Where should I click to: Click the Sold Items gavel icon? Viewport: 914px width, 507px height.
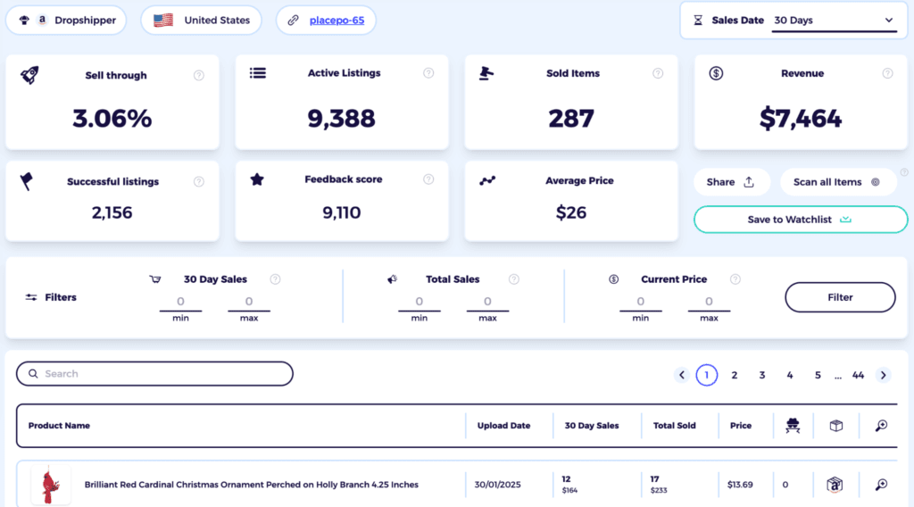(x=486, y=73)
